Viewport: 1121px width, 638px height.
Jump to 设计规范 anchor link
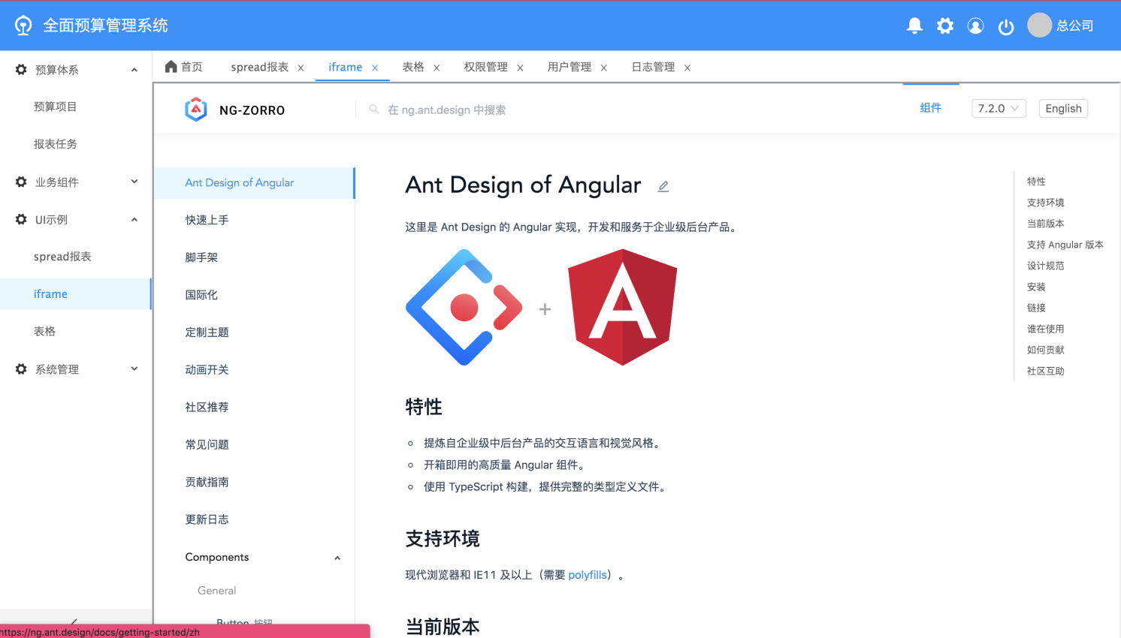pyautogui.click(x=1045, y=266)
